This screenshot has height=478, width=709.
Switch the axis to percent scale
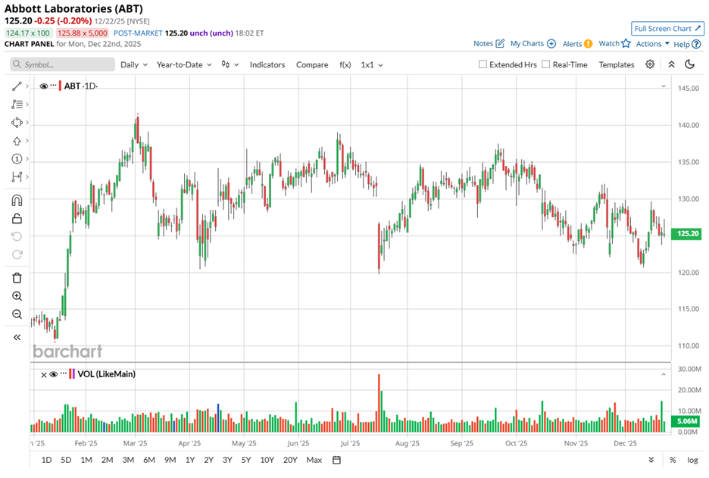[673, 460]
